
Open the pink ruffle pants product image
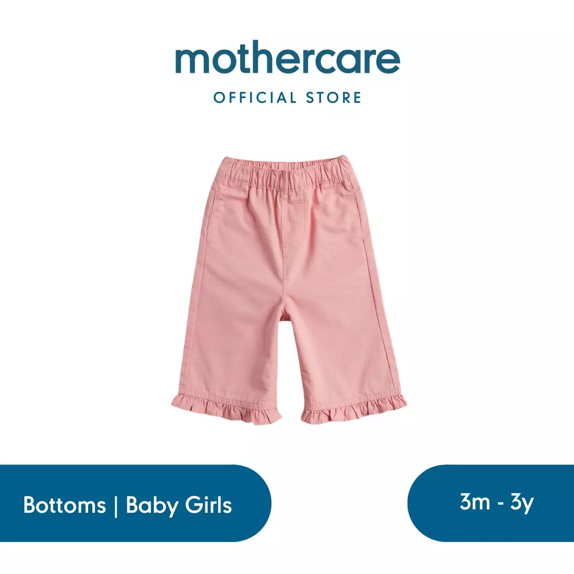(x=289, y=289)
